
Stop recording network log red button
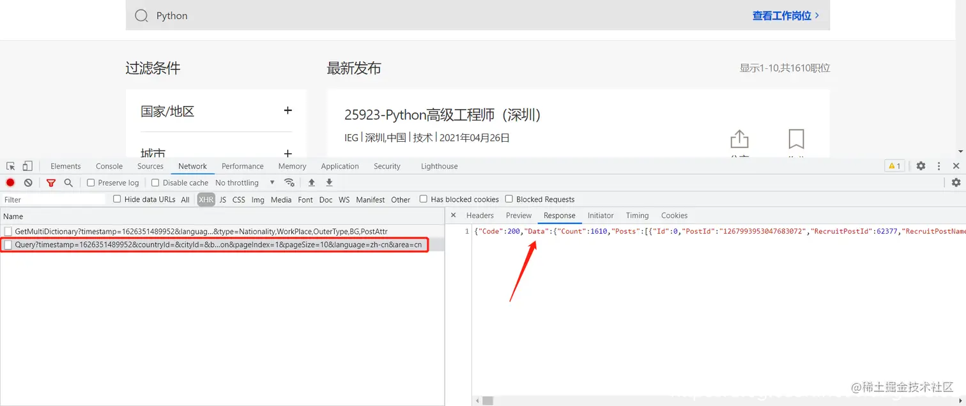click(x=10, y=183)
